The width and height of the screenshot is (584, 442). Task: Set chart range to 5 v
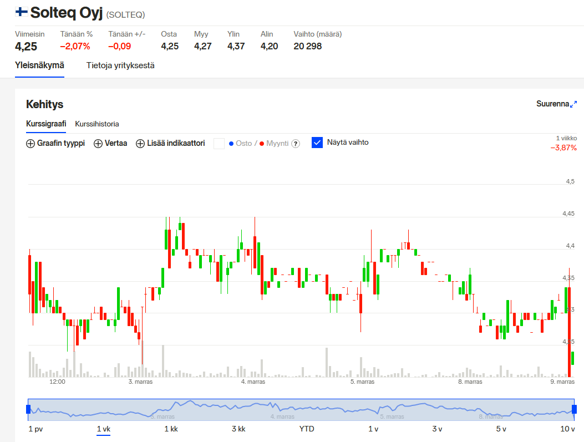pos(501,429)
